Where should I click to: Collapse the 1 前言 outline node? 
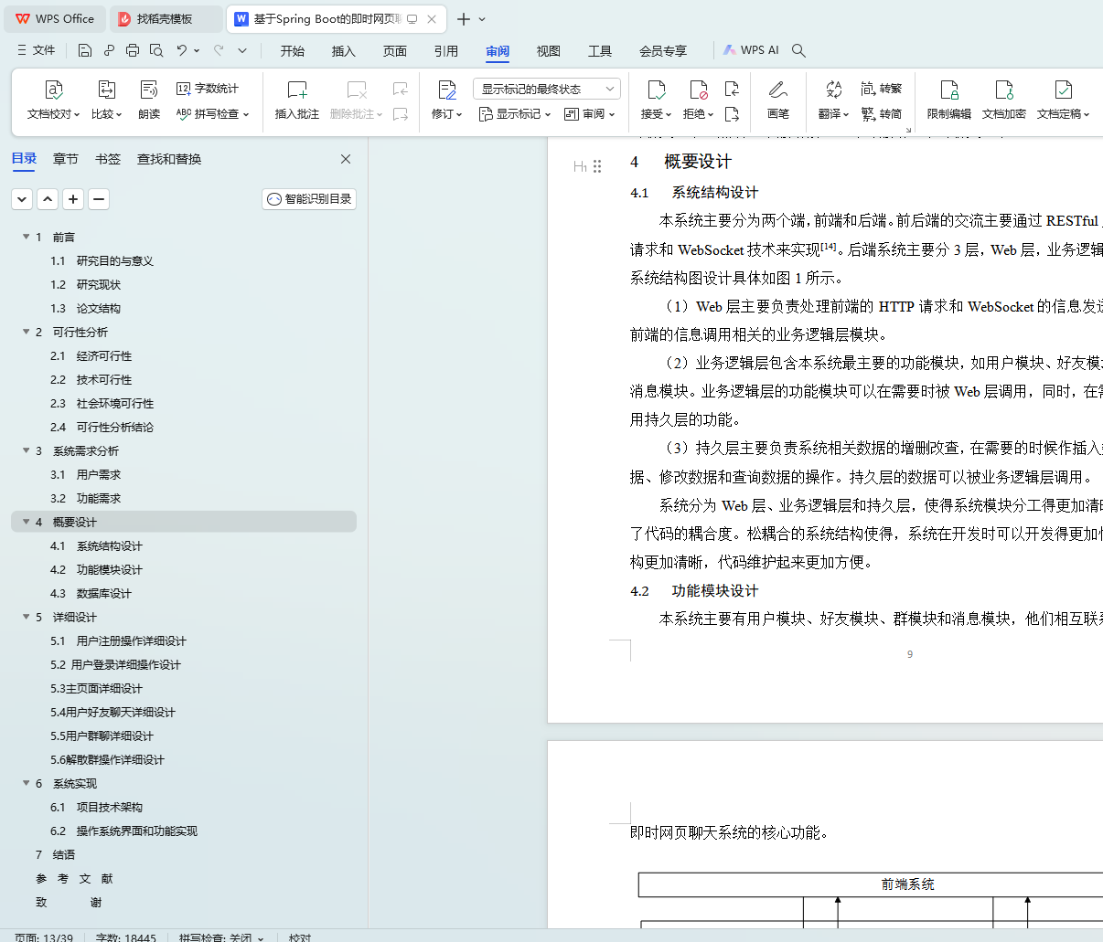tap(27, 237)
